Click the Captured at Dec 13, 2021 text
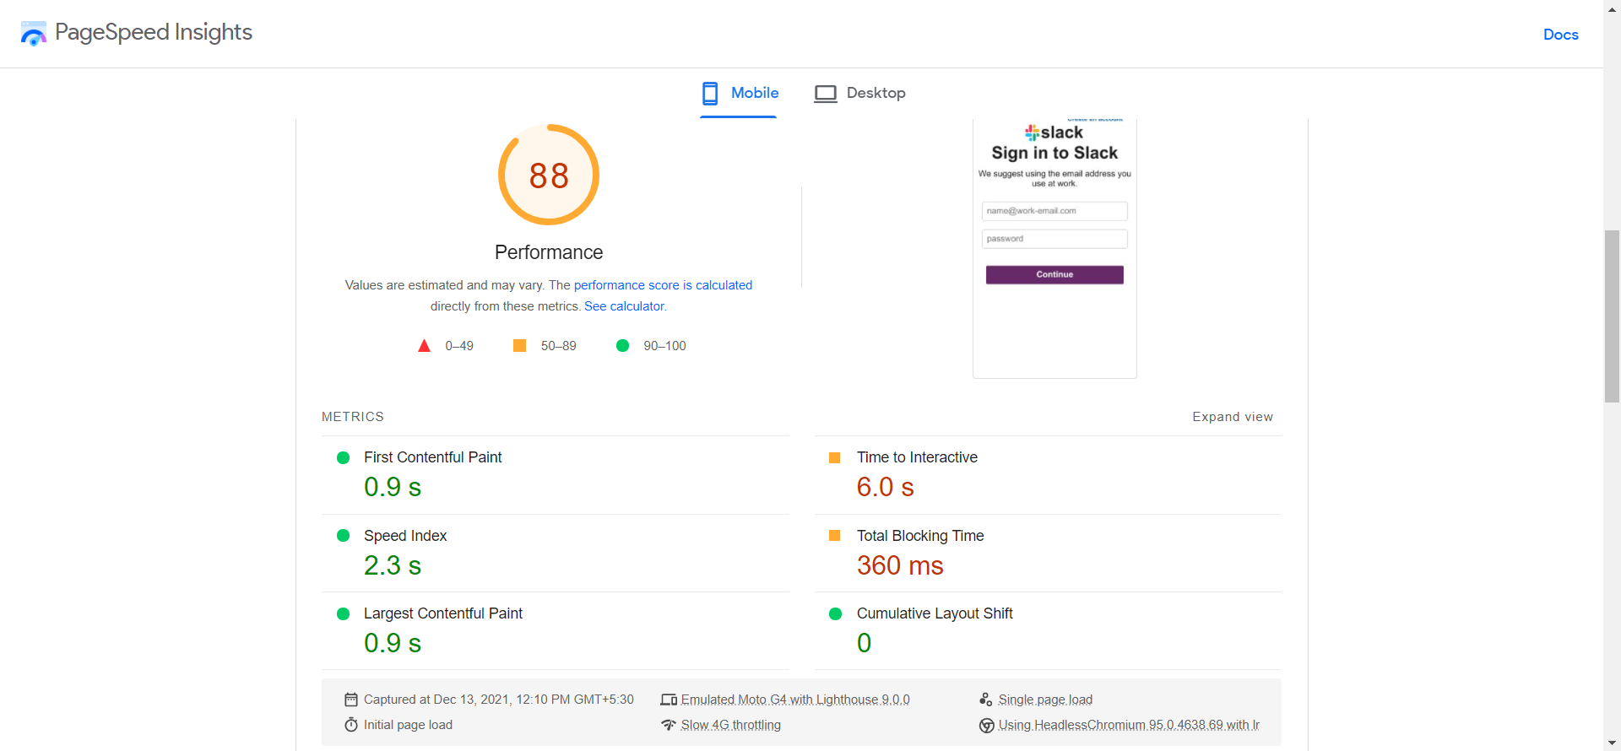 (x=499, y=700)
